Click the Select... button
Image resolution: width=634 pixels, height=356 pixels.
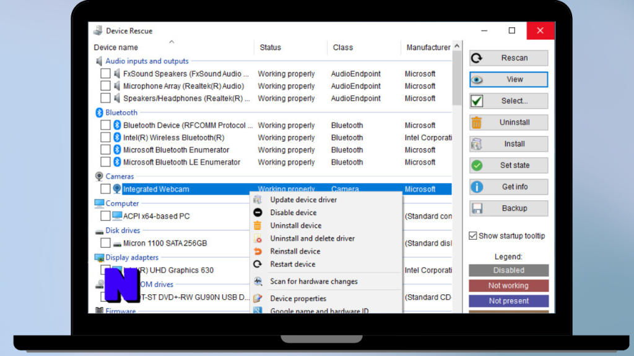pyautogui.click(x=509, y=101)
